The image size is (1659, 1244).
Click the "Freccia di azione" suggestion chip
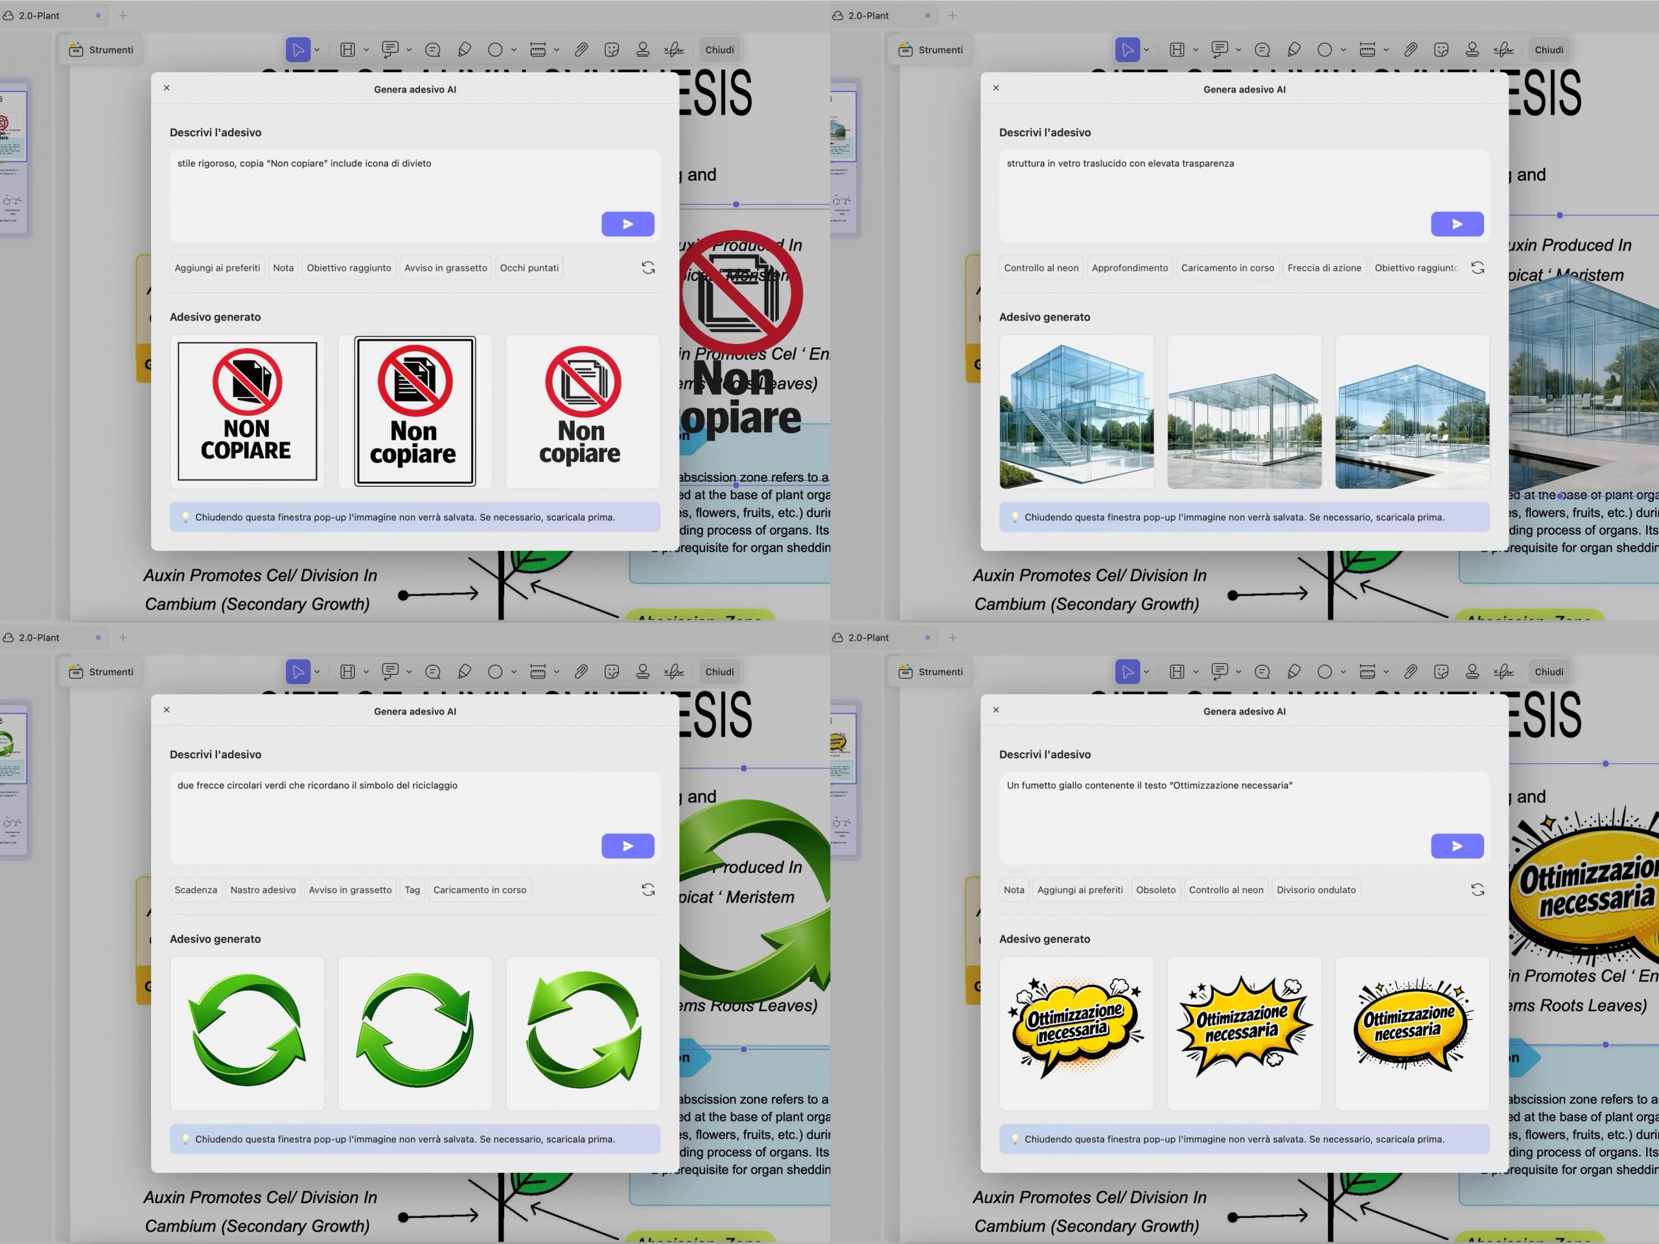pyautogui.click(x=1324, y=268)
